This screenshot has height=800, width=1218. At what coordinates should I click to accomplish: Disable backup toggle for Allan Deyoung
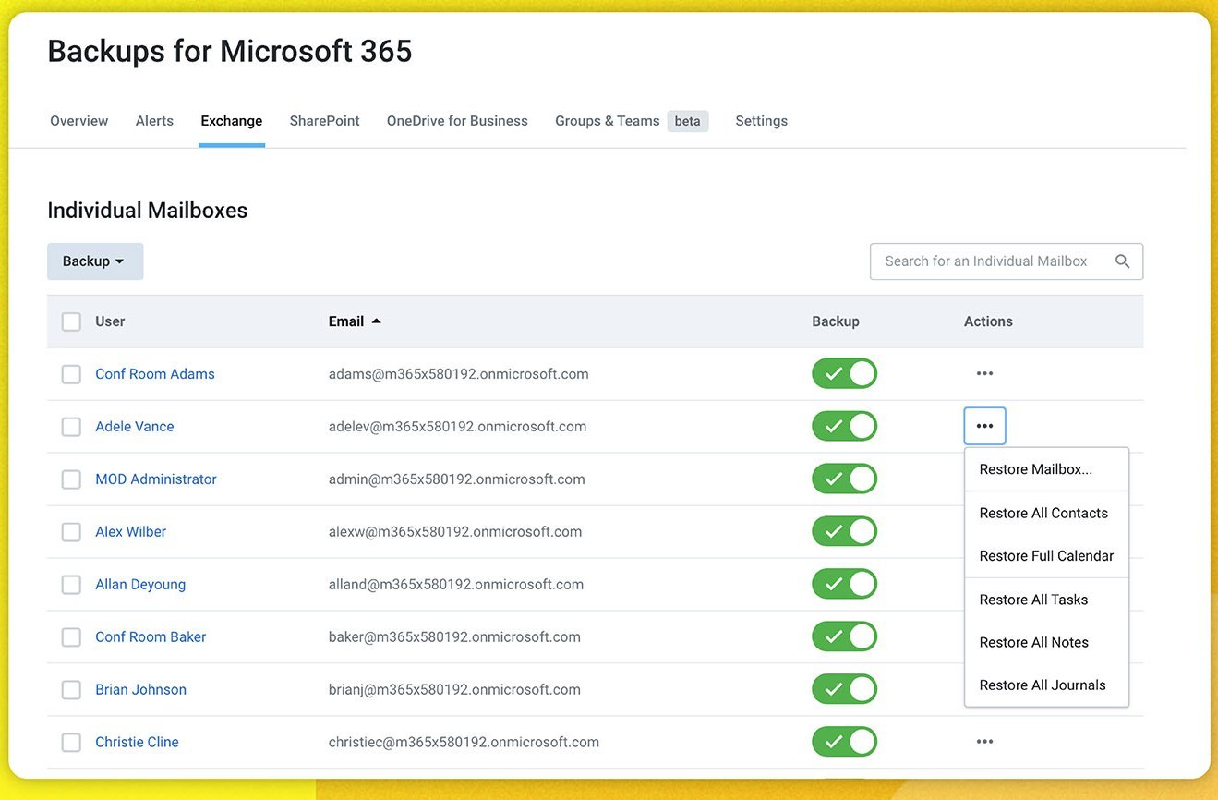(x=844, y=584)
